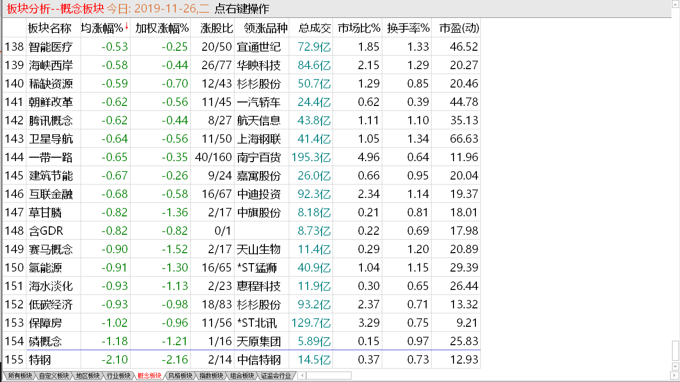The width and height of the screenshot is (680, 382).
Task: Click leading stock 宜通世纪
Action: tap(259, 47)
